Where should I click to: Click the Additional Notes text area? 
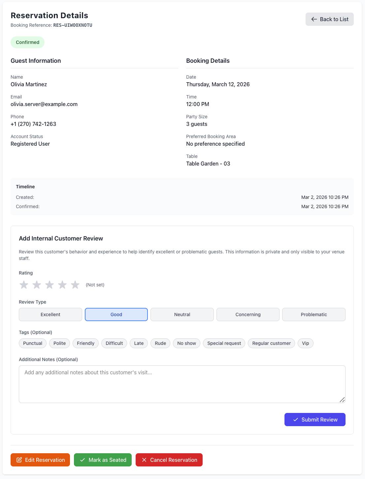pos(182,383)
